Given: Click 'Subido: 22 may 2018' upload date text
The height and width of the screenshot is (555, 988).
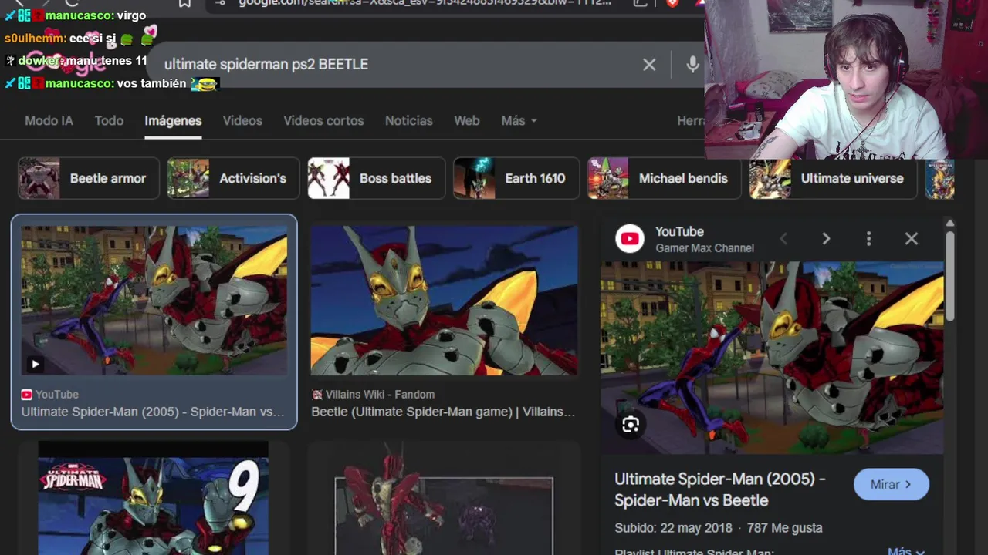Looking at the screenshot, I should [x=672, y=528].
